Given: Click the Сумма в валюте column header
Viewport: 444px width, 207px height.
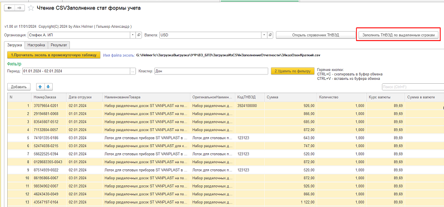Looking at the screenshot, I should [x=424, y=97].
